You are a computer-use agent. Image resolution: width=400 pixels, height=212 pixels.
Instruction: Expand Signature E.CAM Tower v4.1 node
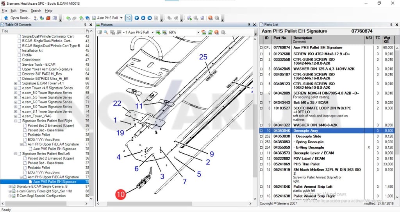click(x=16, y=83)
